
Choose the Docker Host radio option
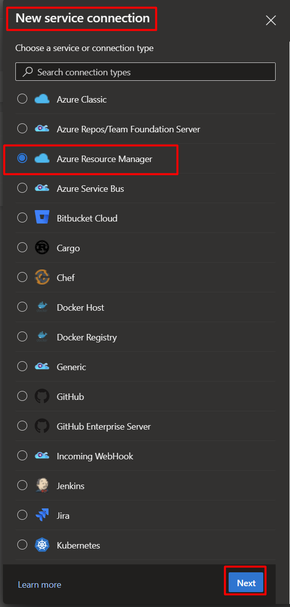coord(22,307)
